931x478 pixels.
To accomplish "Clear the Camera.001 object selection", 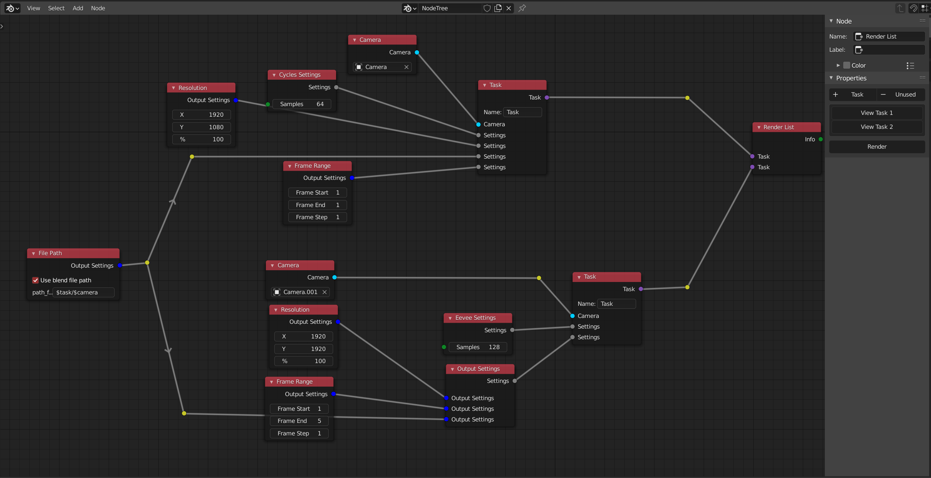I will [x=325, y=292].
